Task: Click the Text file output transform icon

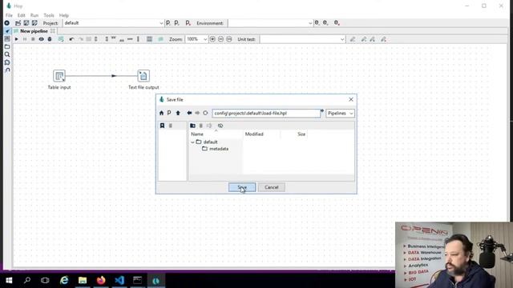Action: tap(143, 76)
